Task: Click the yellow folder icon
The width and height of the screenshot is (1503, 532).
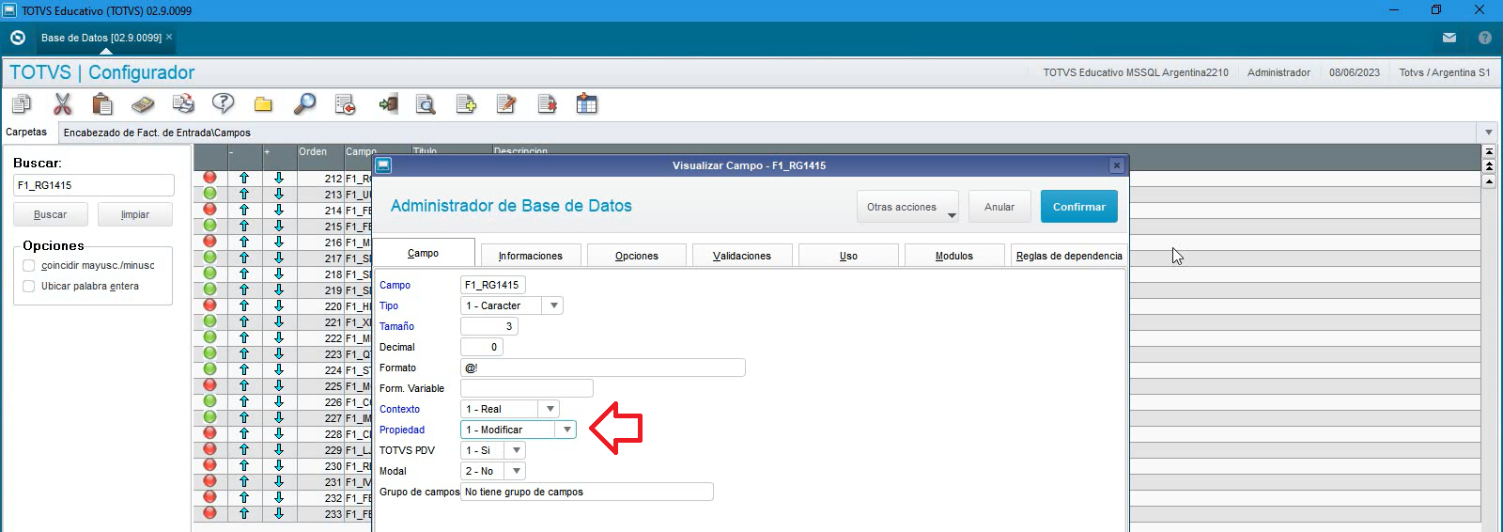Action: pyautogui.click(x=263, y=104)
